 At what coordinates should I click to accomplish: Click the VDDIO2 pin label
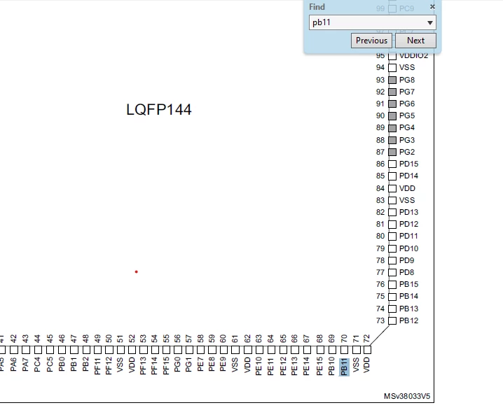click(x=414, y=56)
